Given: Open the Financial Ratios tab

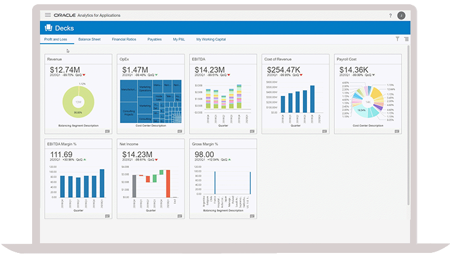Looking at the screenshot, I should [x=124, y=39].
